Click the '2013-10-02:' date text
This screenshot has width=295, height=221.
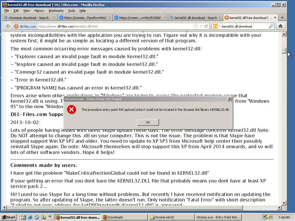click(x=25, y=122)
